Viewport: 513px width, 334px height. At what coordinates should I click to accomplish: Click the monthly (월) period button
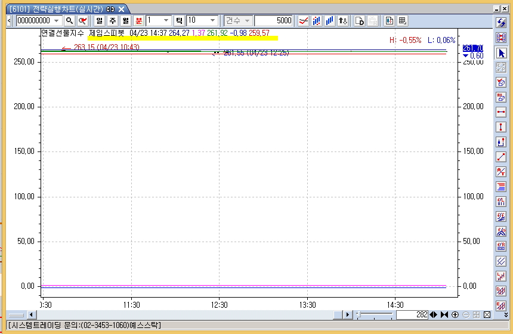(125, 21)
